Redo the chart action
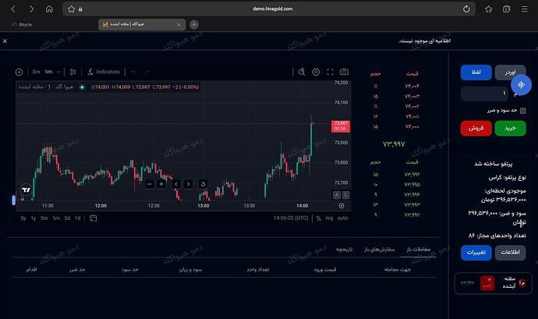The height and width of the screenshot is (319, 538). [147, 72]
